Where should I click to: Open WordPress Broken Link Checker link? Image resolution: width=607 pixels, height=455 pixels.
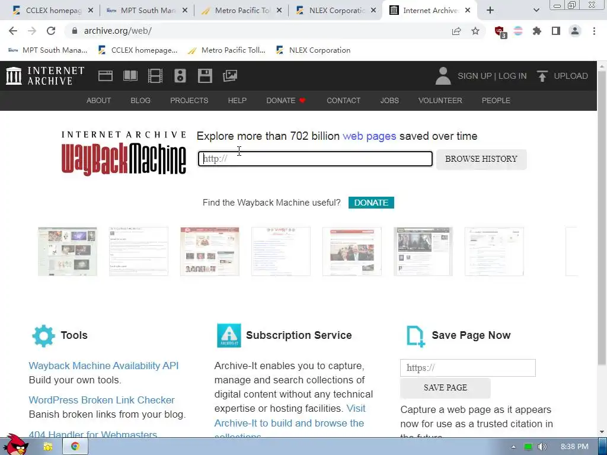(101, 400)
